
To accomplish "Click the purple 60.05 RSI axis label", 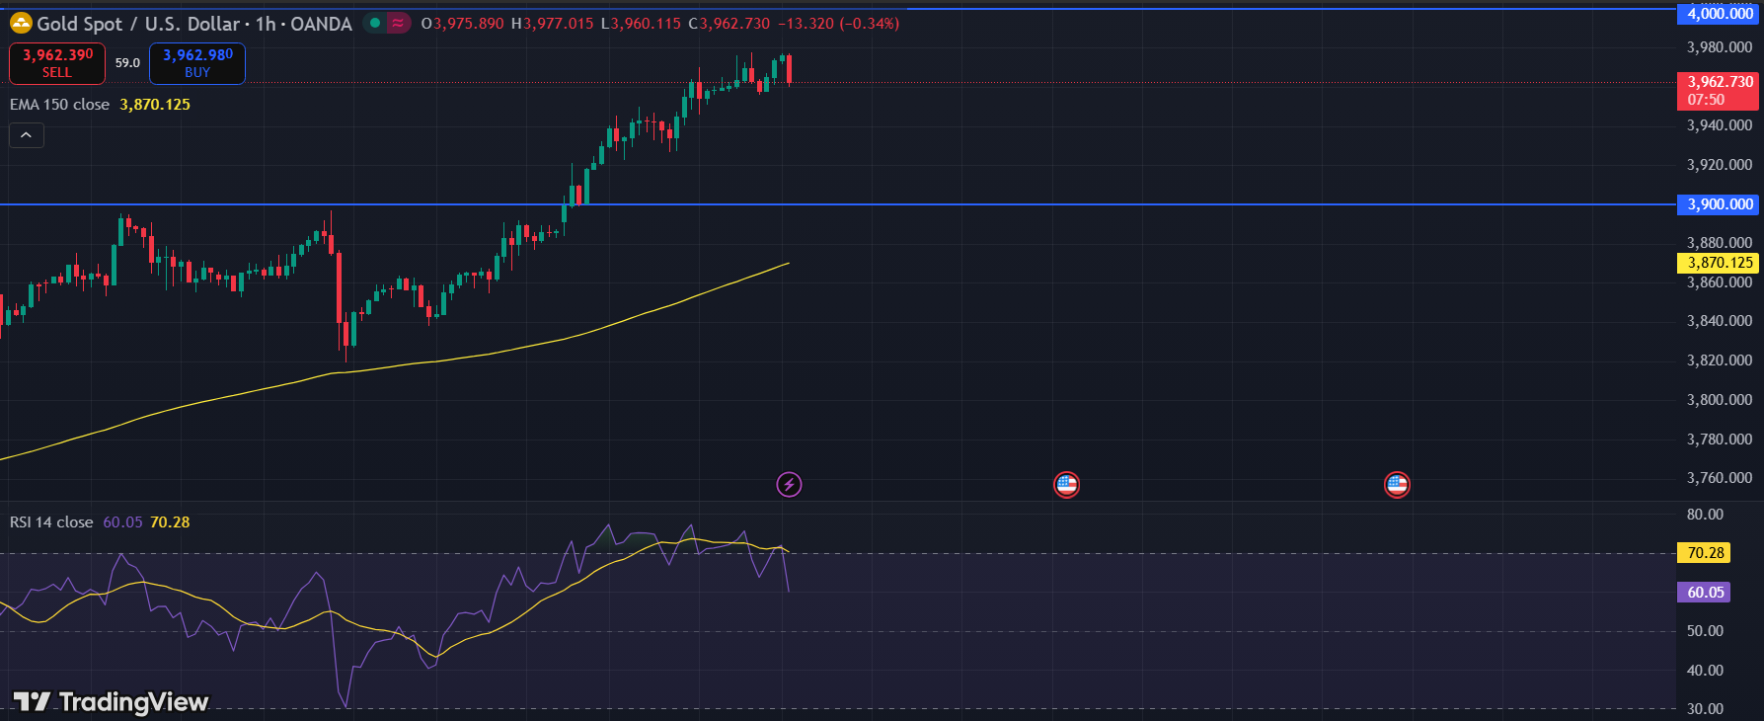I will (x=1706, y=593).
